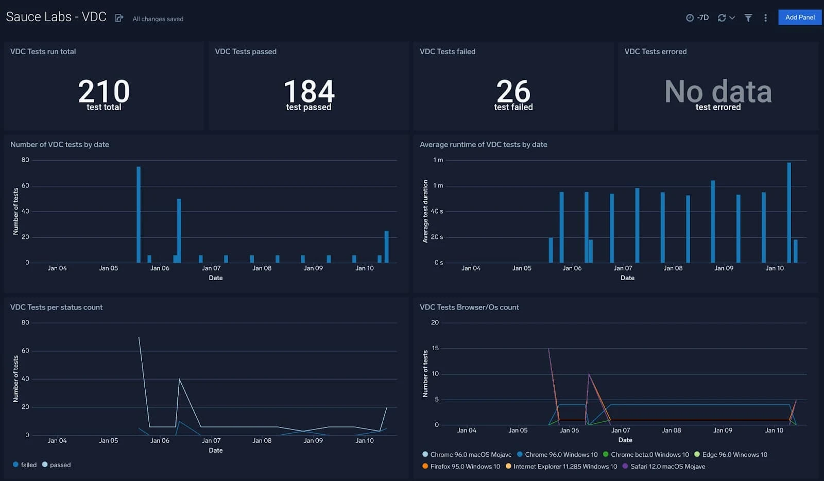Expand the refresh interval chevron
Screen dimensions: 824x481
731,17
